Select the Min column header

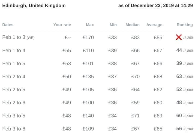(x=113, y=25)
